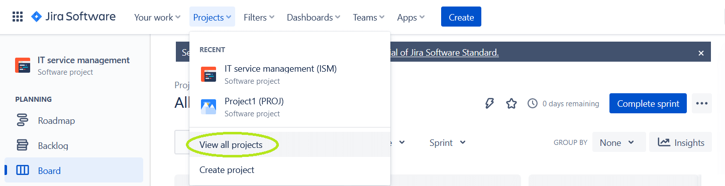Open Board in the sidebar
The image size is (725, 186).
click(x=74, y=170)
